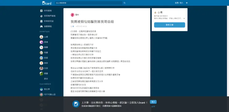The height and width of the screenshot is (112, 229).
Task: Click the 感情 board label in sidebar
Action: pos(46,42)
